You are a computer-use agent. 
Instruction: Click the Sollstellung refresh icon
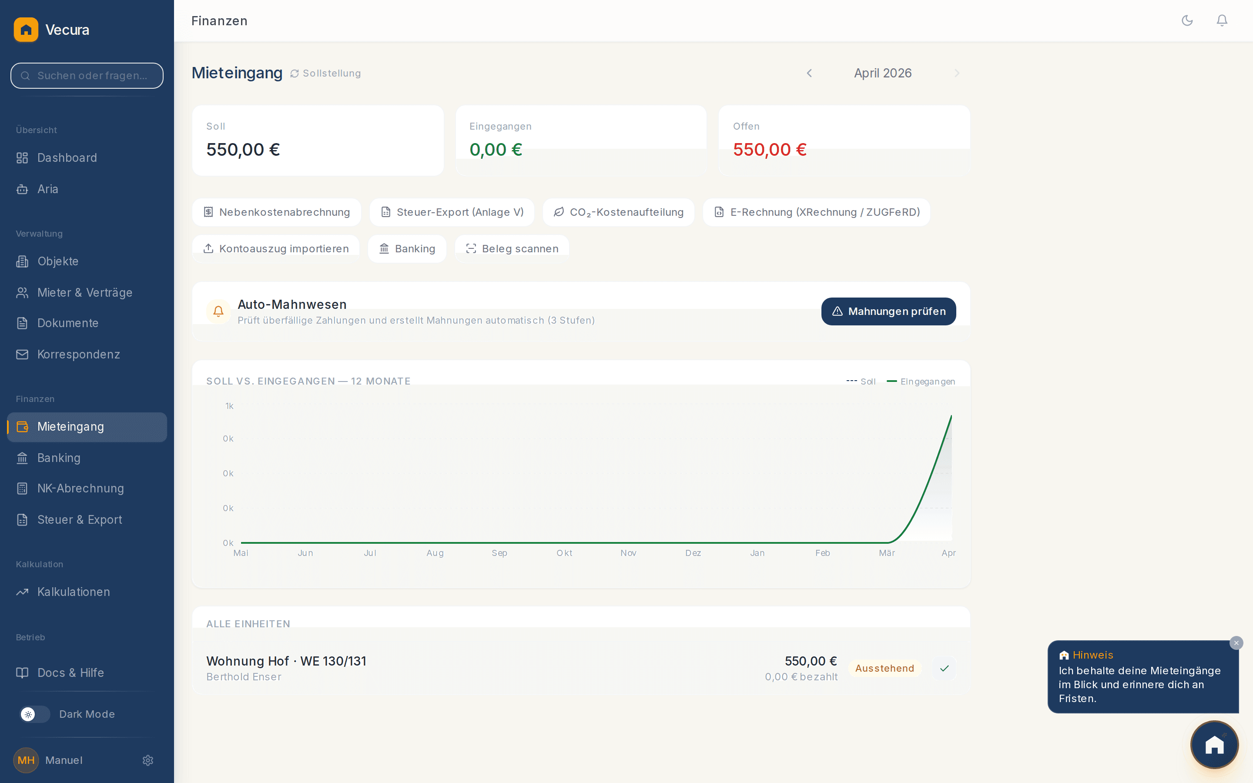tap(294, 74)
